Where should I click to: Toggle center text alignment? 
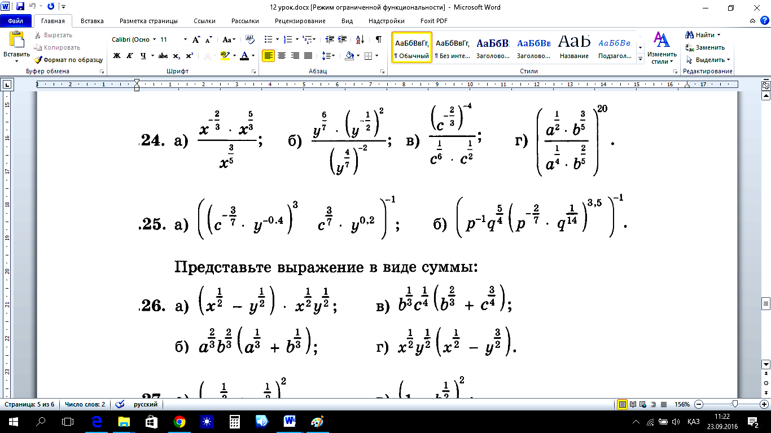pos(281,56)
